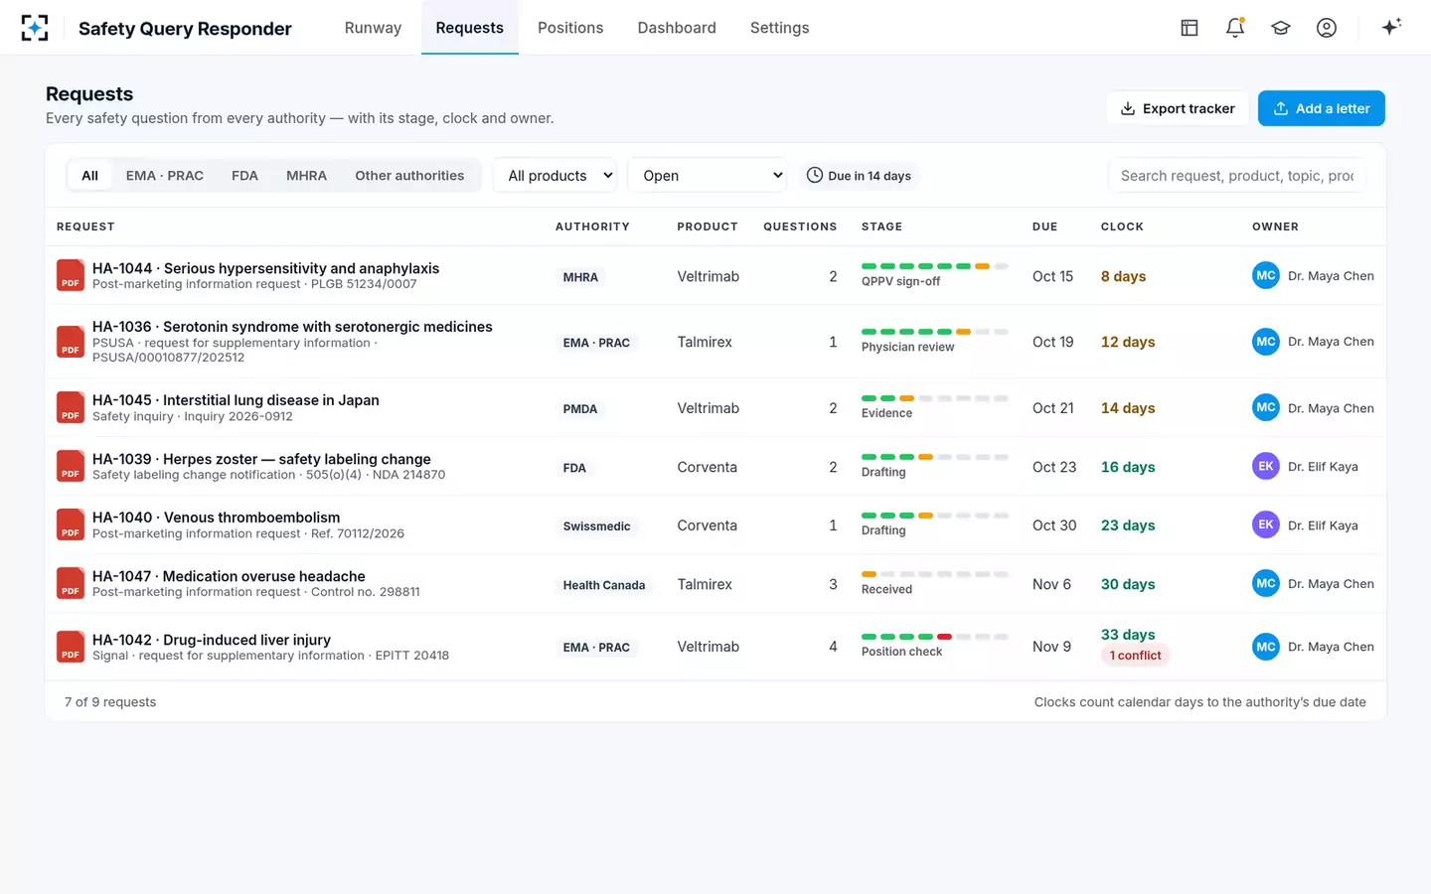This screenshot has width=1431, height=894.
Task: Open the All products dropdown
Action: click(555, 176)
